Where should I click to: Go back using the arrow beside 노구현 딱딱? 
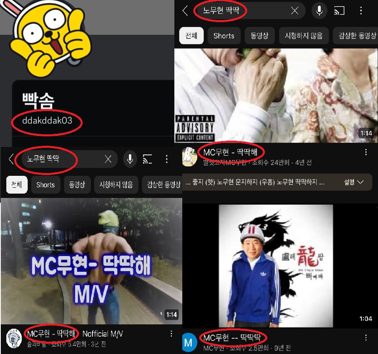coord(11,159)
